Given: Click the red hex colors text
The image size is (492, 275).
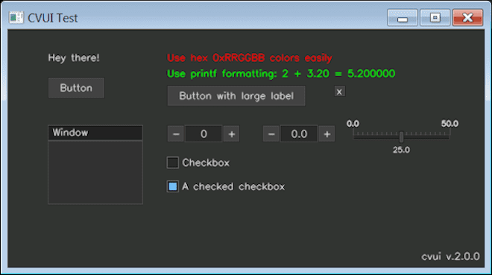Looking at the screenshot, I should [250, 58].
